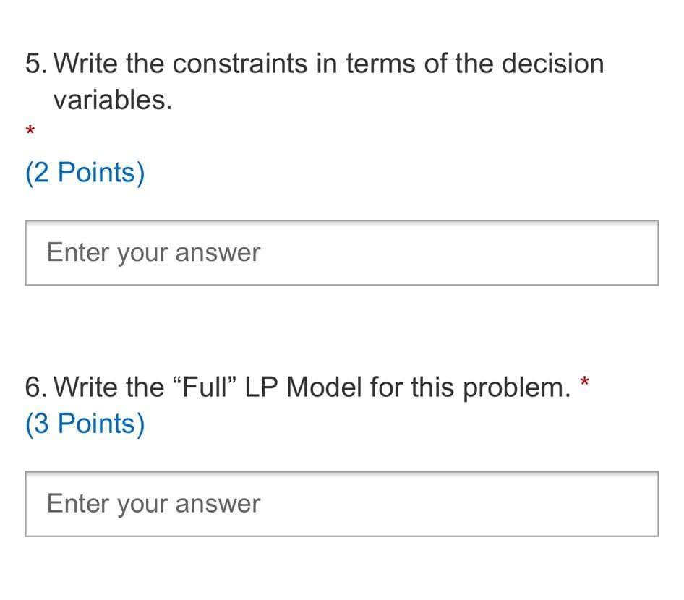Click the answer field for question 5
This screenshot has width=684, height=600.
click(341, 253)
